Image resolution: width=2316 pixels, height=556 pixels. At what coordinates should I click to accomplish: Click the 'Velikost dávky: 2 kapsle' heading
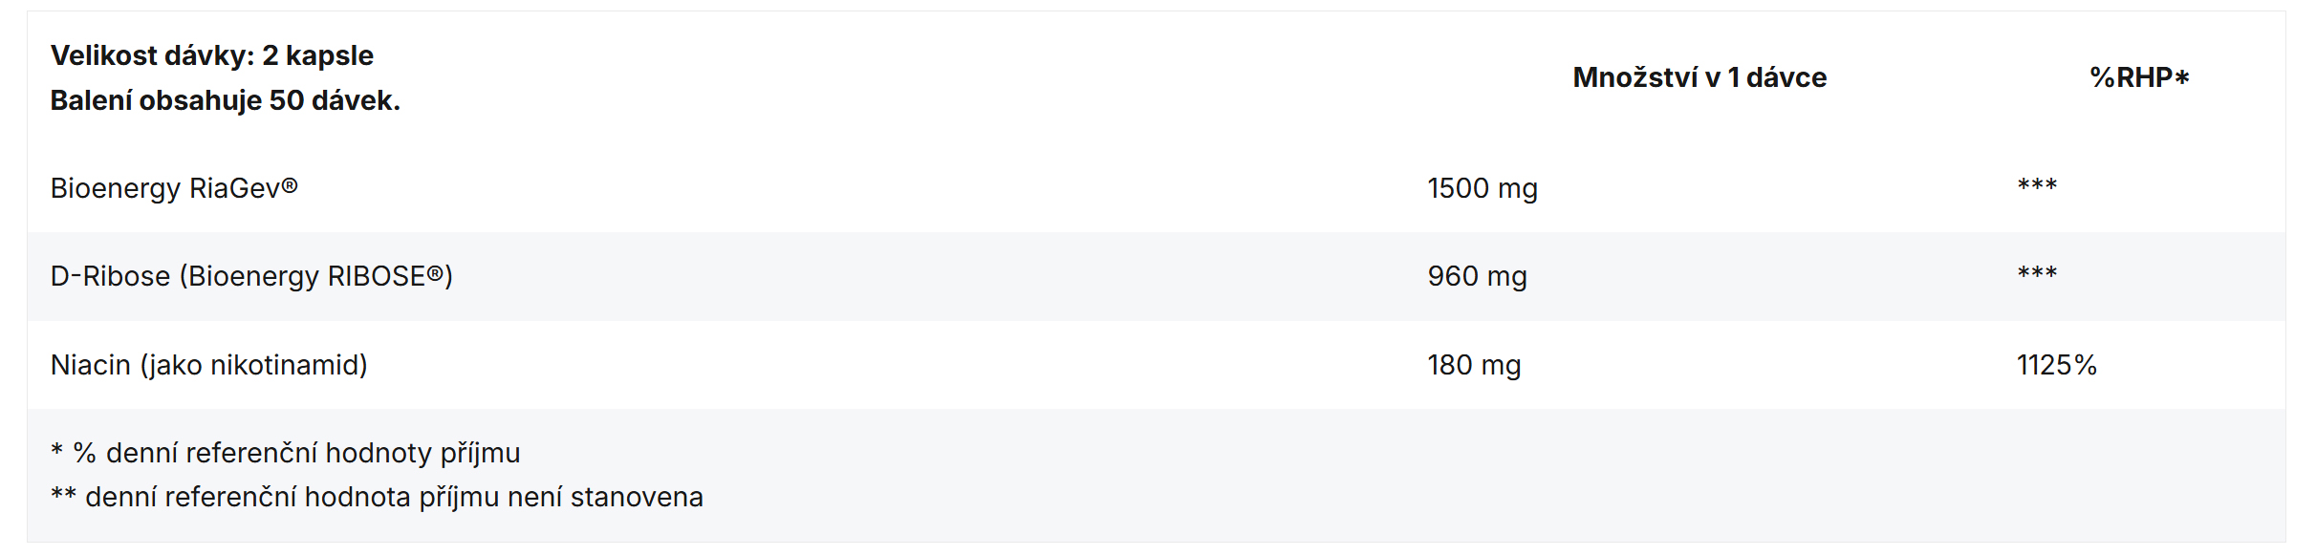[211, 55]
